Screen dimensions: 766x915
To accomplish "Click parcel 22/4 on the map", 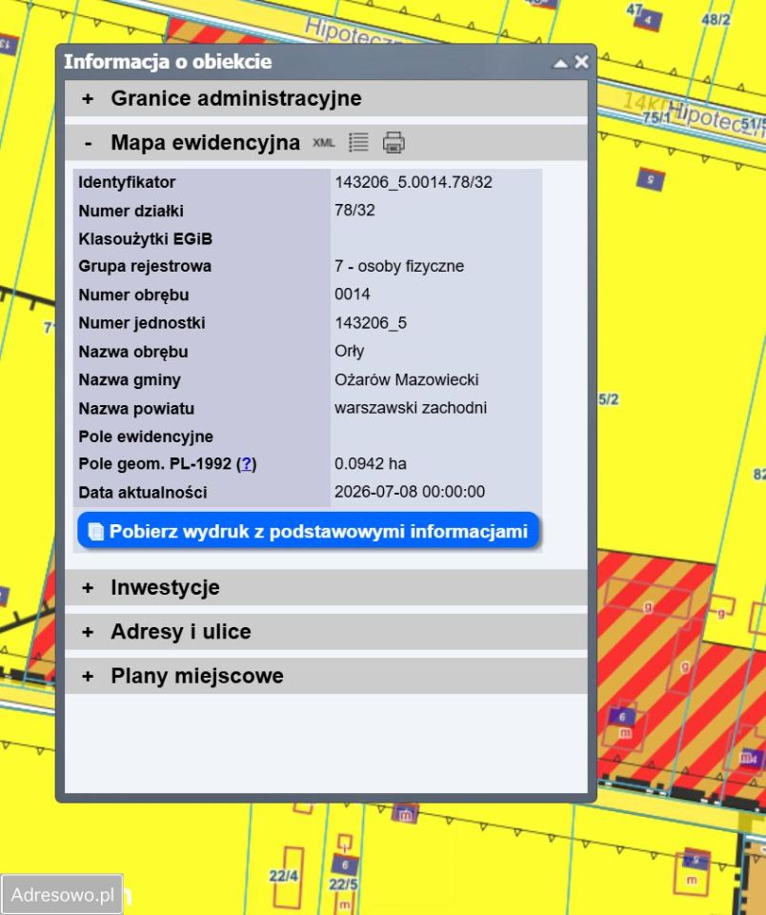I will (x=284, y=876).
